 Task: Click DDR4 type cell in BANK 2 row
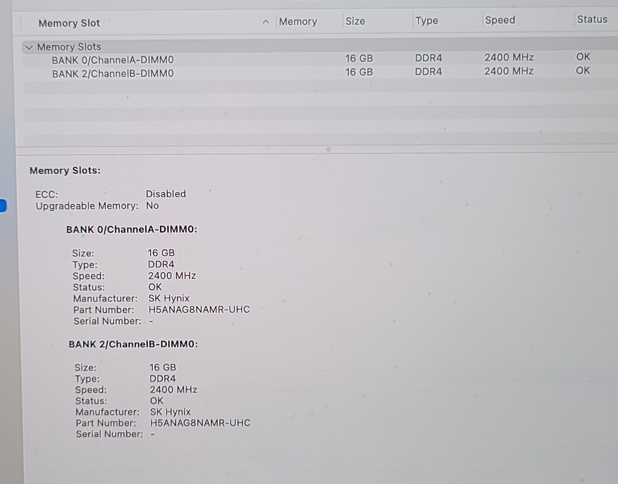pyautogui.click(x=428, y=72)
